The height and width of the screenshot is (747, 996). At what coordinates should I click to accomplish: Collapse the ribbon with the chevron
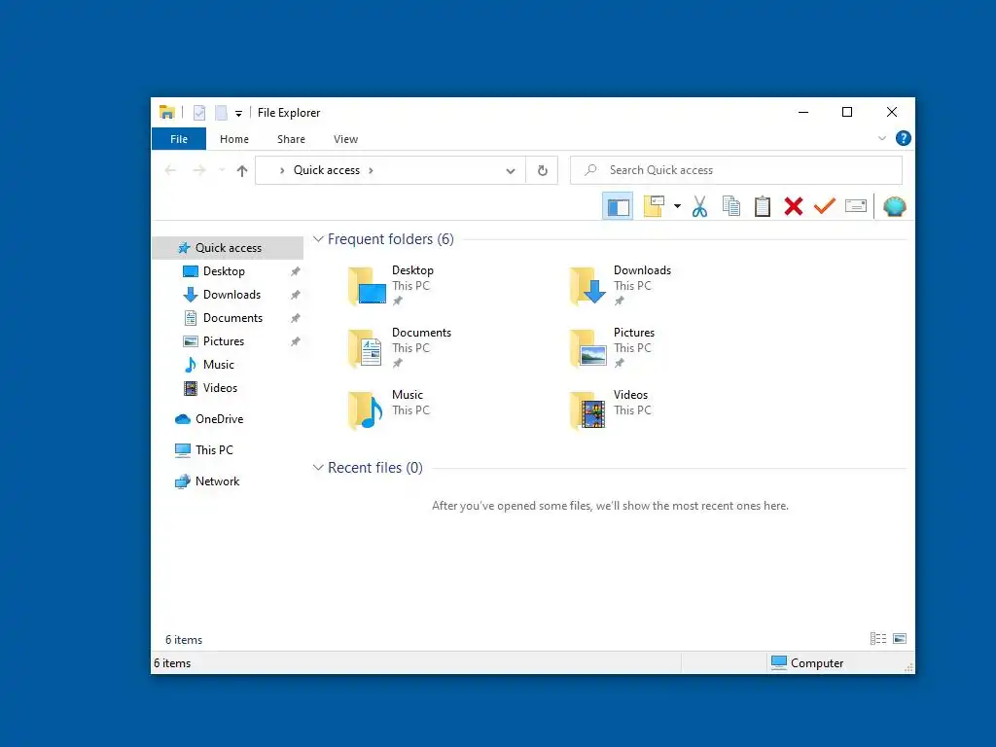tap(881, 138)
